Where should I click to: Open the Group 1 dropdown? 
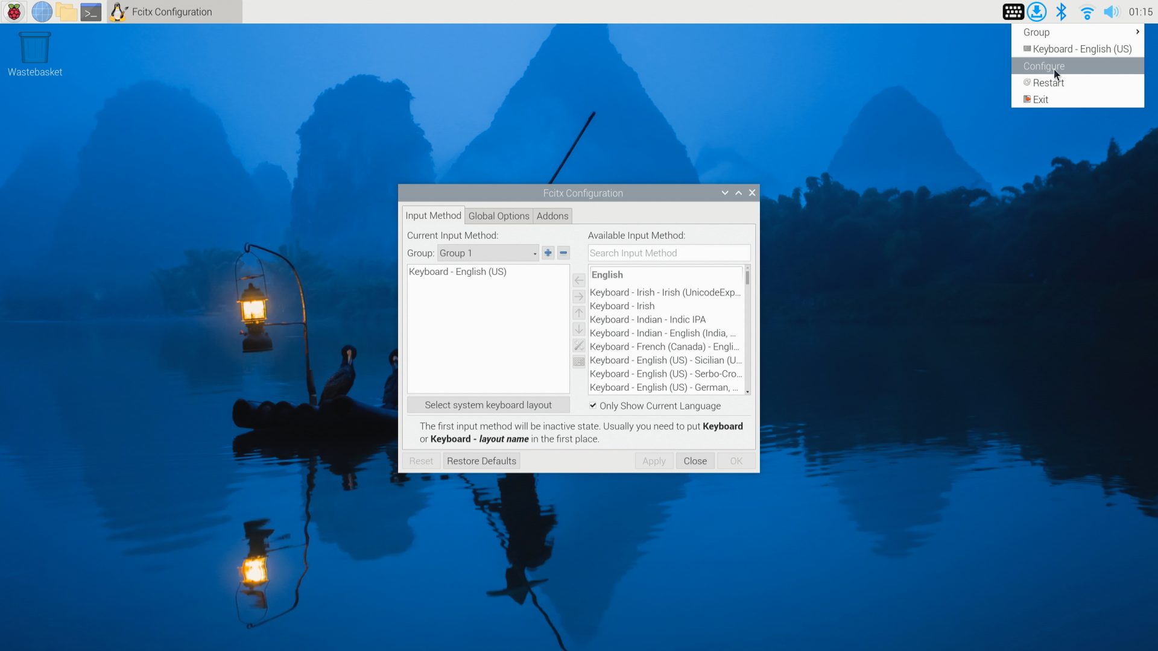(487, 253)
